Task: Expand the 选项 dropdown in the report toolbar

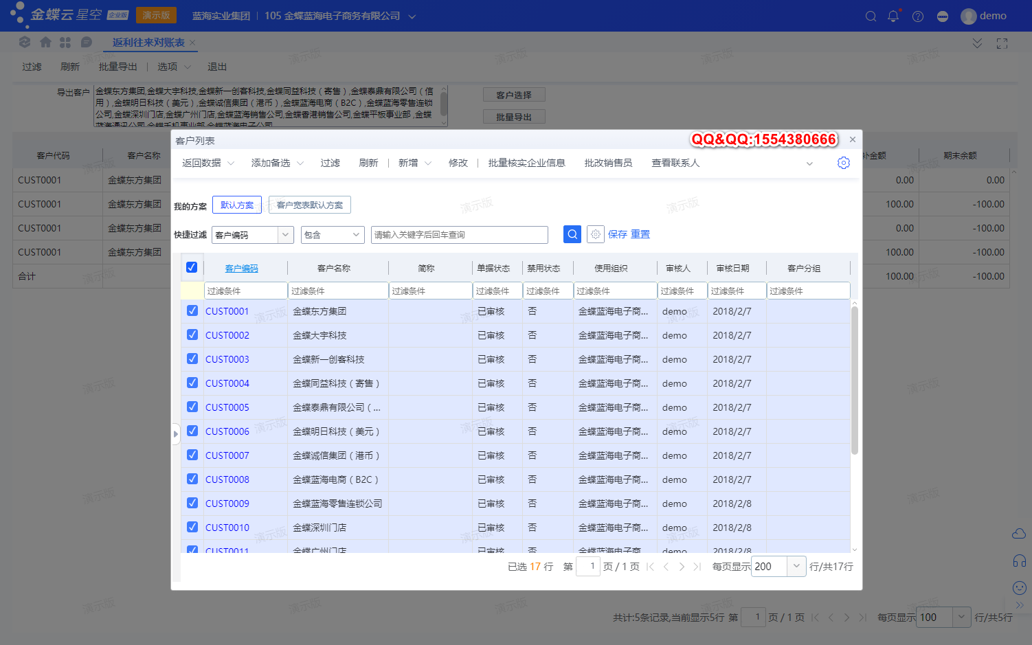Action: coord(188,67)
